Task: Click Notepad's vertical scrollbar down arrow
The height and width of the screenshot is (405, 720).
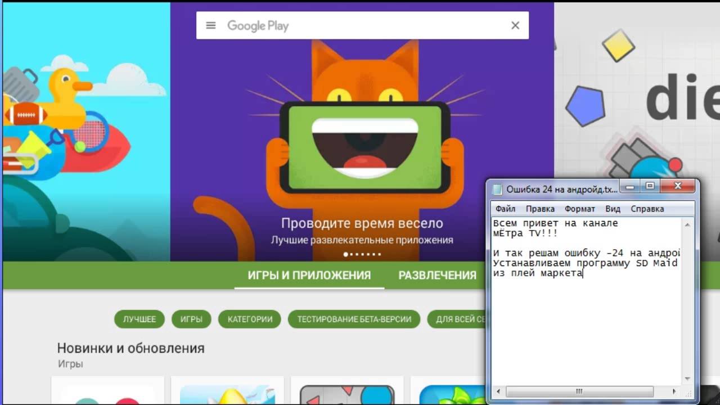Action: pyautogui.click(x=687, y=379)
